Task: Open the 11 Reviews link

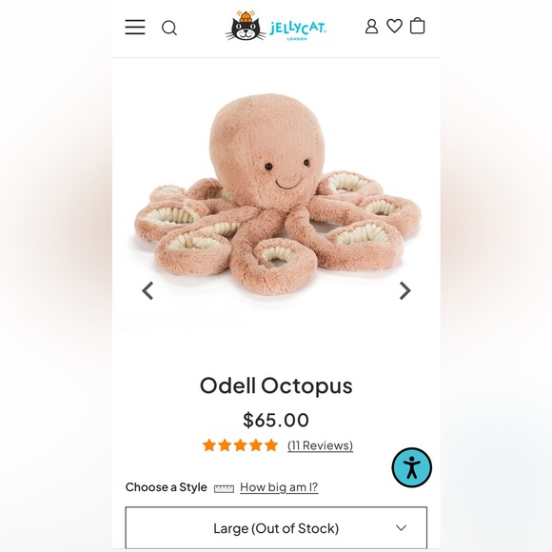Action: (x=320, y=445)
